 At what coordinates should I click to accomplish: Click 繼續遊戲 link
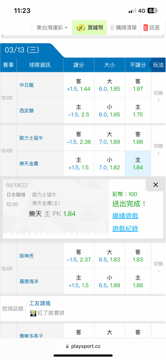[125, 216]
